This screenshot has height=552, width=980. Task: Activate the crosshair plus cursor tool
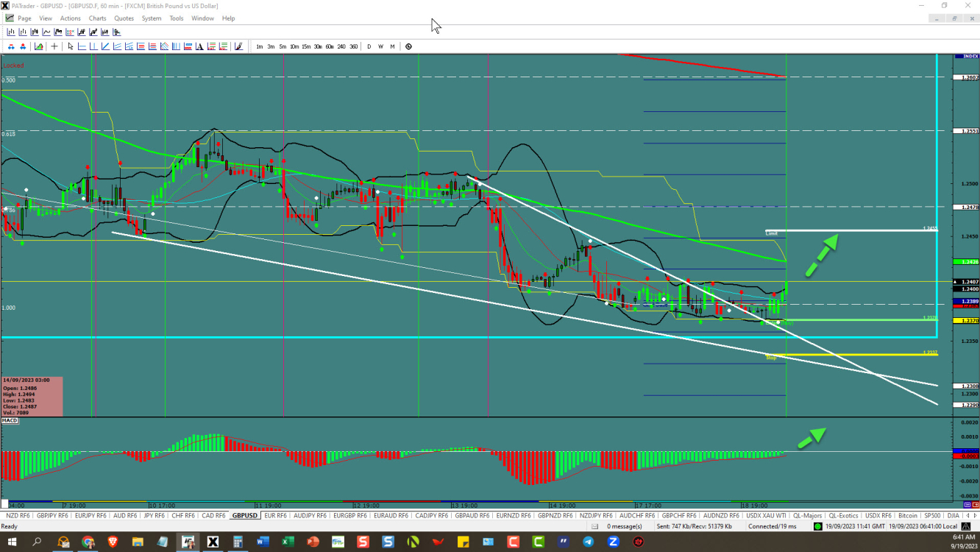[54, 46]
